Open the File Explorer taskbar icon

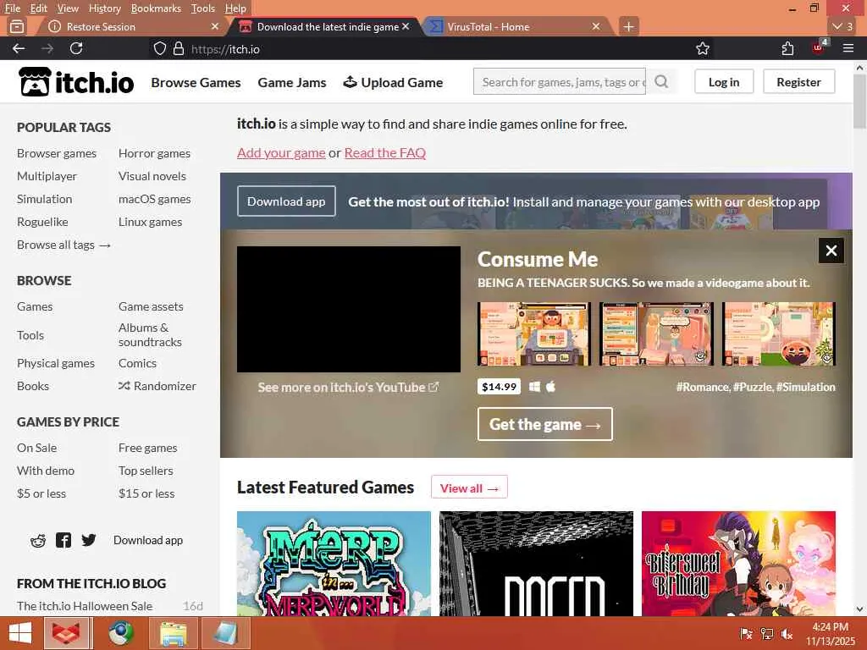174,633
